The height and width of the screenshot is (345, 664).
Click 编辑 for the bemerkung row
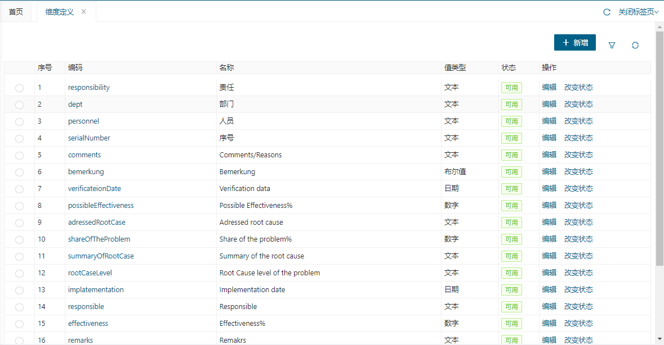[549, 172]
